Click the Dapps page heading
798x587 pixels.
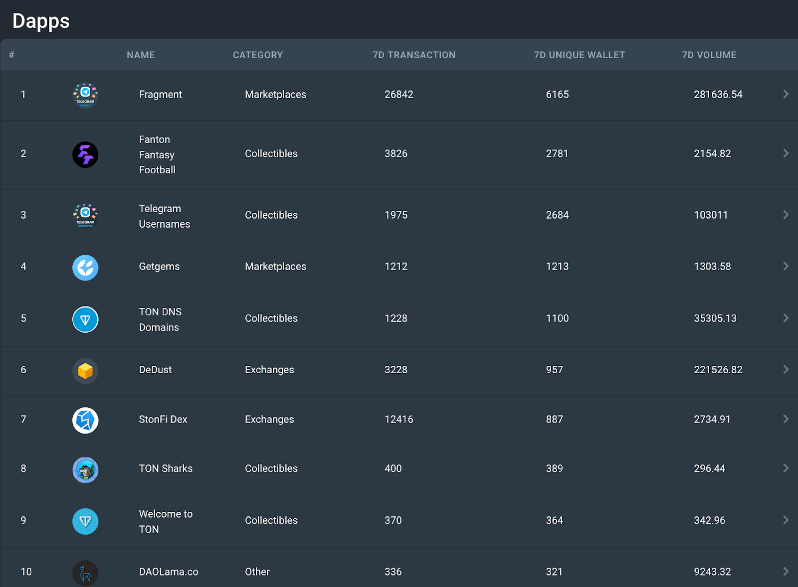click(41, 21)
